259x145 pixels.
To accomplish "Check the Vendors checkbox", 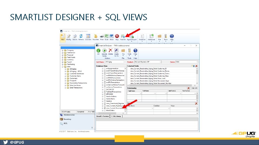I will click(x=105, y=101).
